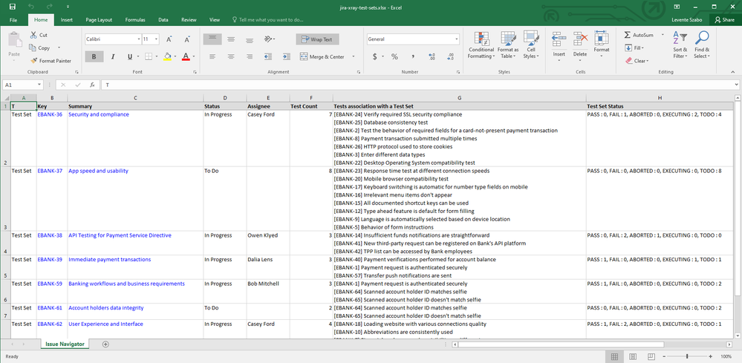Apply the red font color

(186, 56)
